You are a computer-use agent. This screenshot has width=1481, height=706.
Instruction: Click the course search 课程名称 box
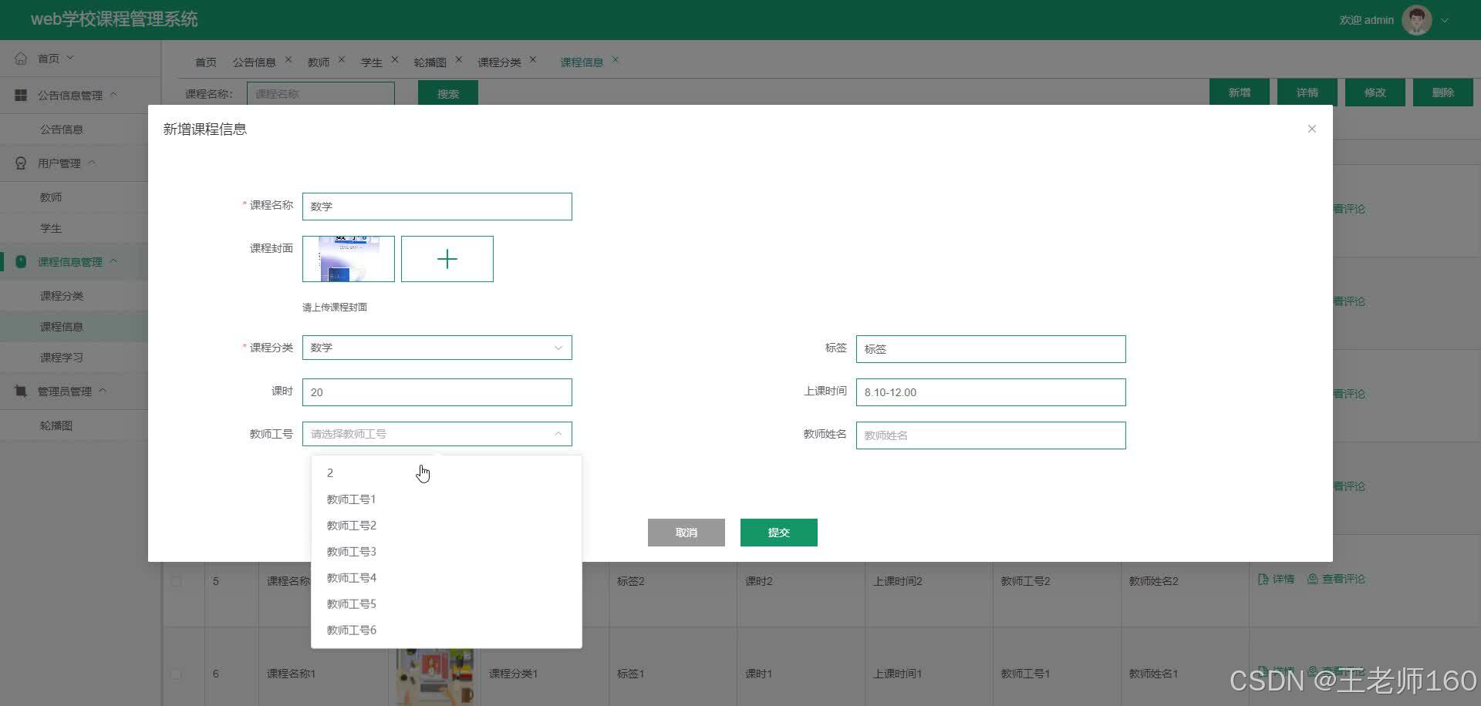[x=321, y=94]
